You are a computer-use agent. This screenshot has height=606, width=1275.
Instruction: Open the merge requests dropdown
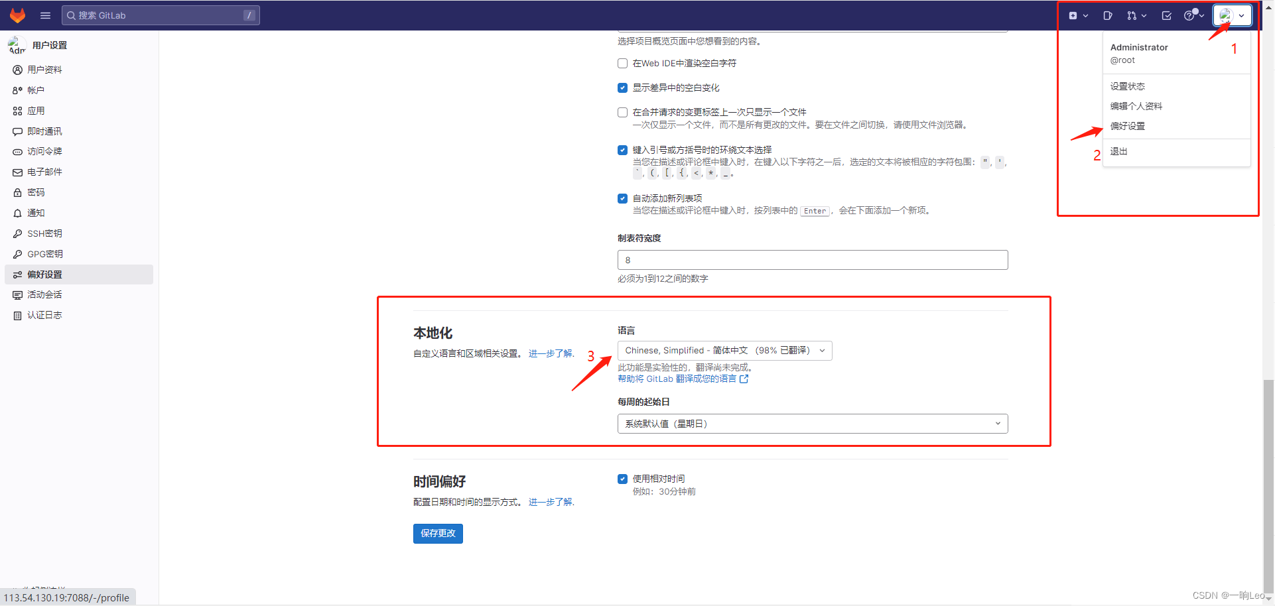1136,15
